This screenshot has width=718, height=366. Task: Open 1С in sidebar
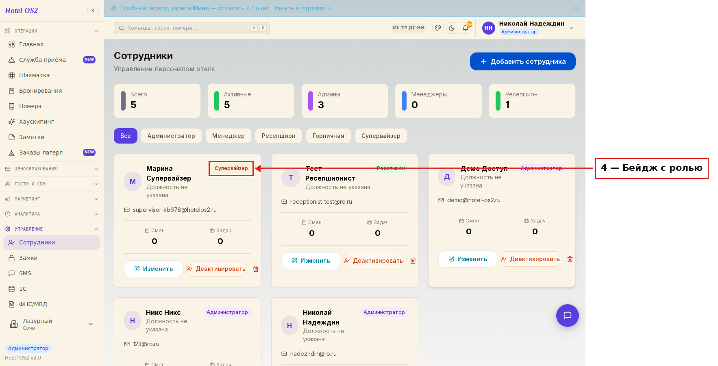coord(52,289)
